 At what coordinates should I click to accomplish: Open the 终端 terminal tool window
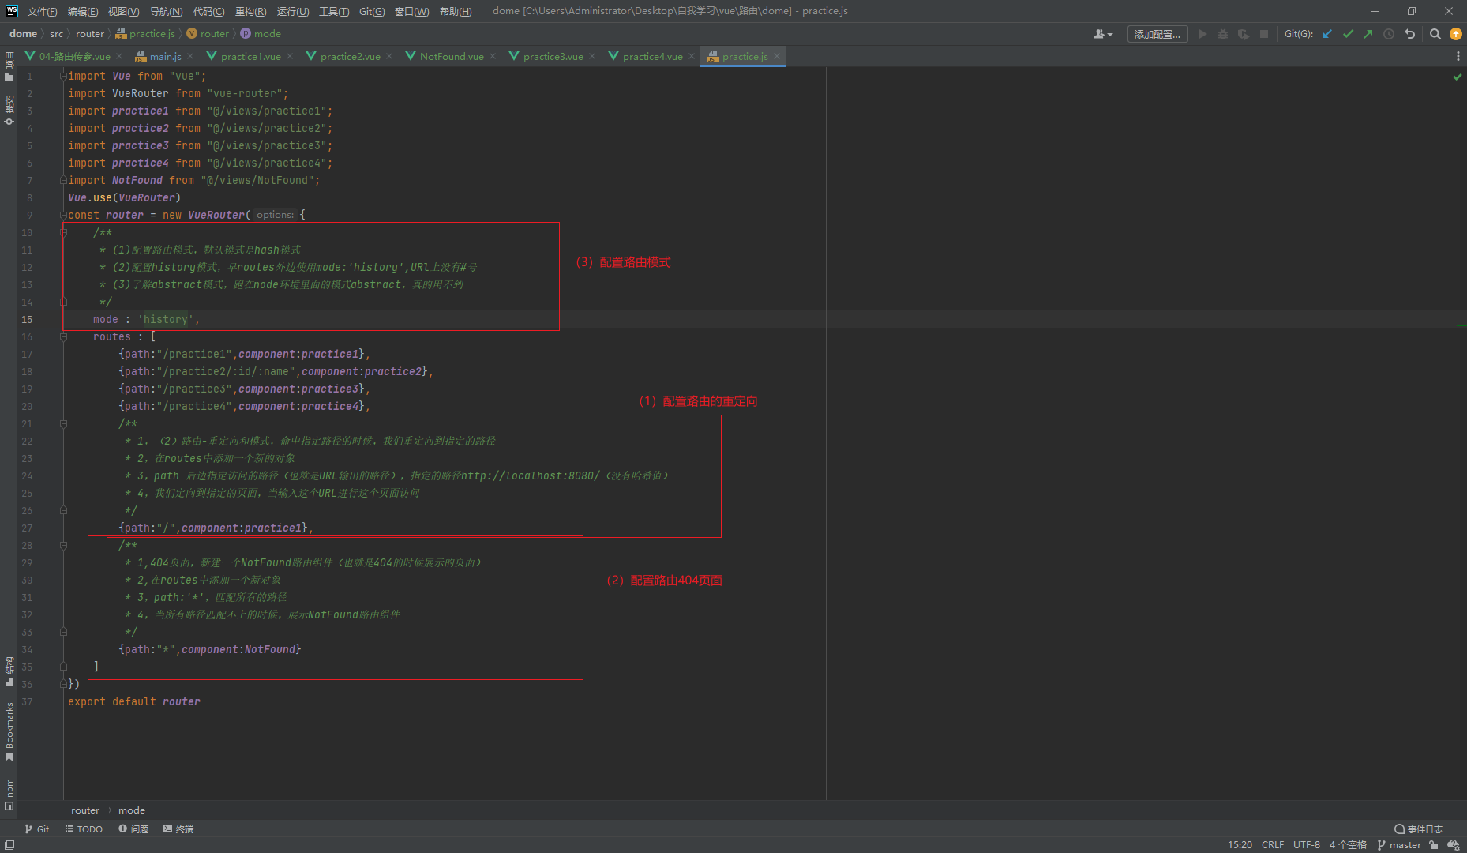pyautogui.click(x=178, y=829)
